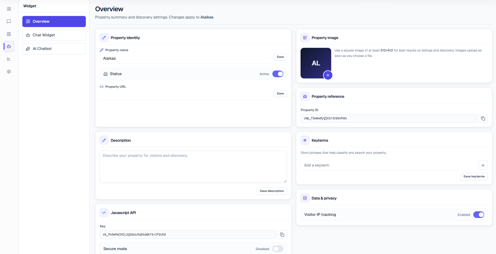Click the small pencil beside Property name
Screen dimensions: 496x254
(x=102, y=50)
